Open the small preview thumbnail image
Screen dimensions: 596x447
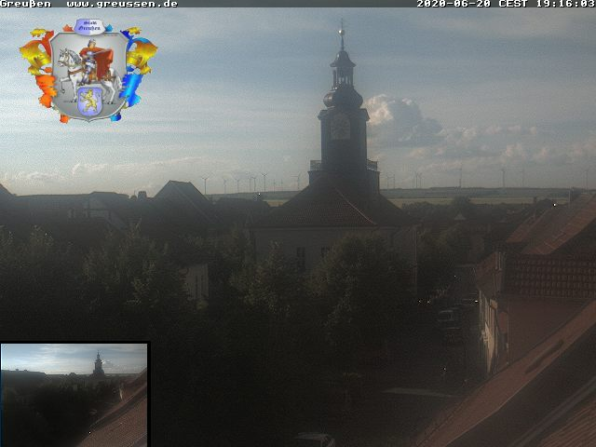[74, 395]
